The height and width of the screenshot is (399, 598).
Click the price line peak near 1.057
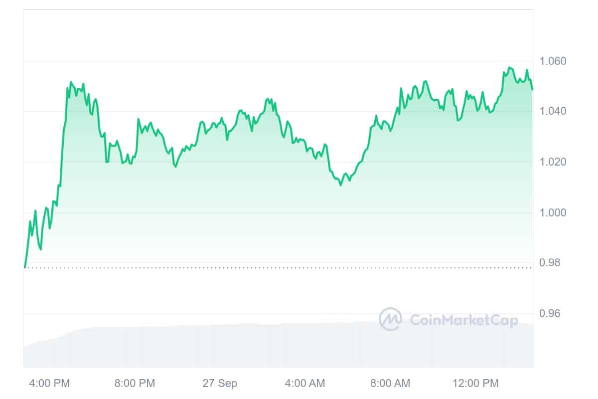(x=509, y=67)
